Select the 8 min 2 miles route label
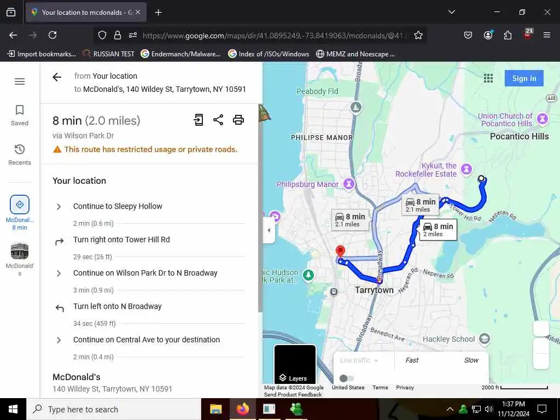Screen dimensions: 560x420 tap(438, 230)
